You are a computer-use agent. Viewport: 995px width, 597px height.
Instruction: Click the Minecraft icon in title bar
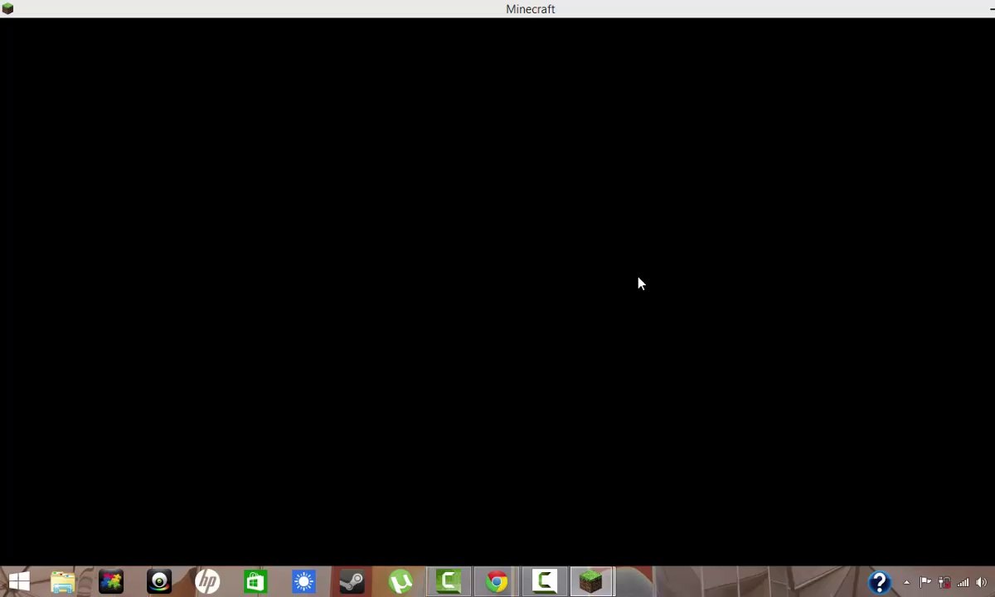7,8
